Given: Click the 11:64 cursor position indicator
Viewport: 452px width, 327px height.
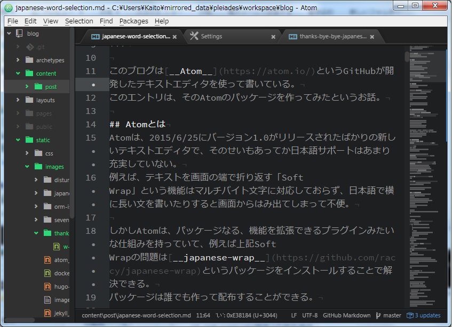Looking at the screenshot, I should (203, 315).
